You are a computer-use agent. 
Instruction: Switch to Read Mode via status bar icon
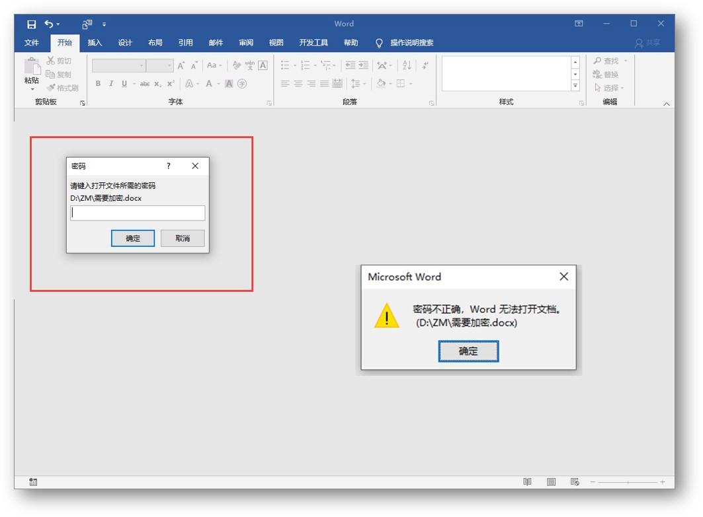click(x=527, y=482)
